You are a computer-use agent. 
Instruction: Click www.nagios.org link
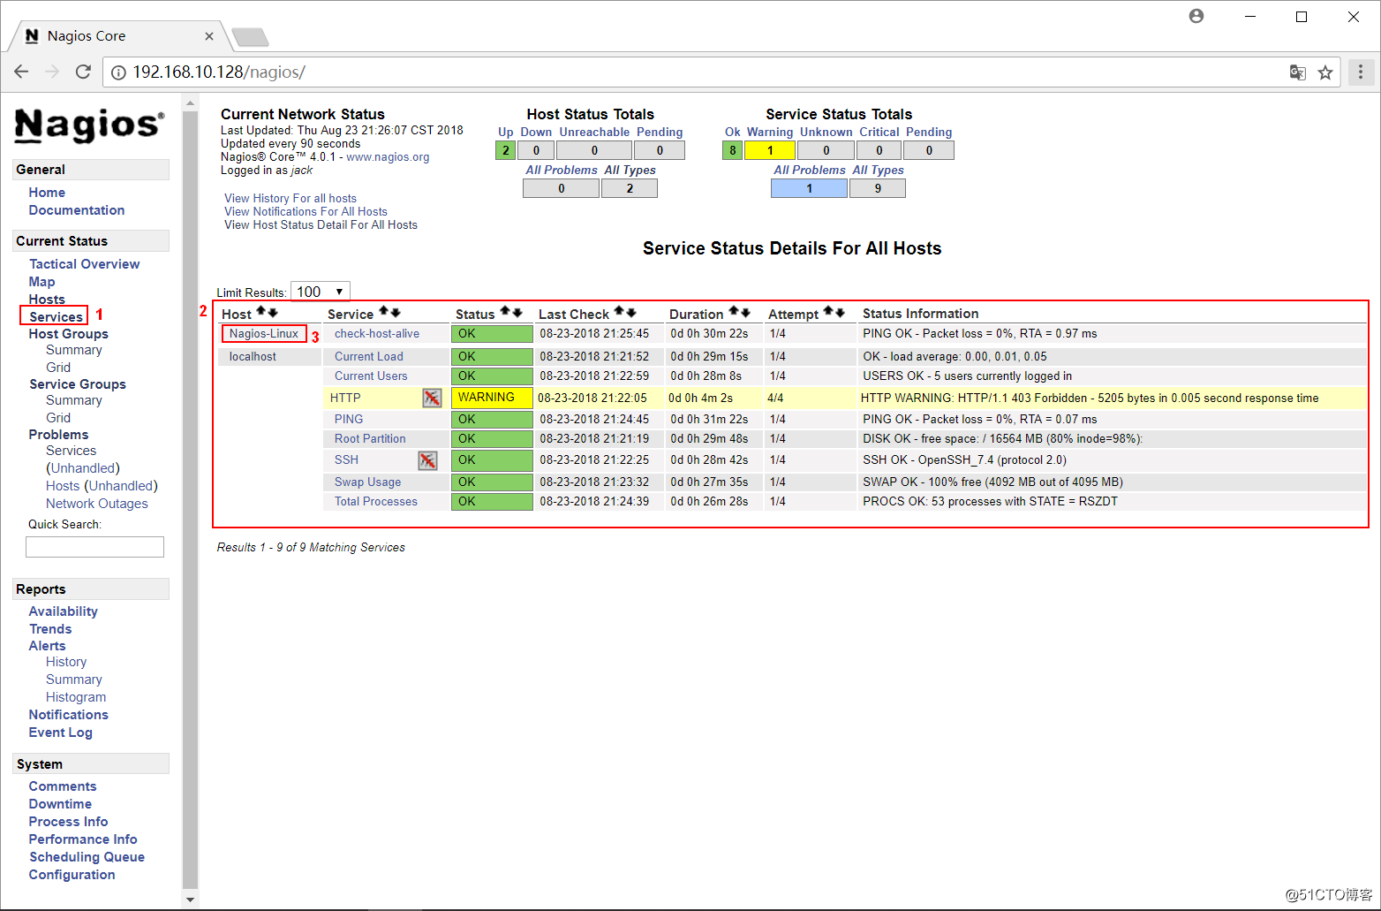pyautogui.click(x=388, y=157)
